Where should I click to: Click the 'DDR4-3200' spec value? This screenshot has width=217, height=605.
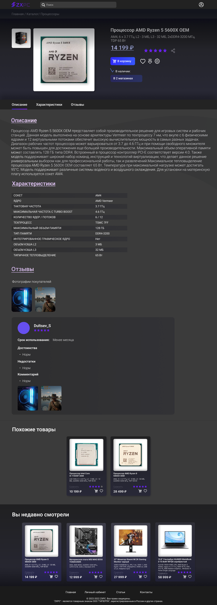[x=103, y=234]
